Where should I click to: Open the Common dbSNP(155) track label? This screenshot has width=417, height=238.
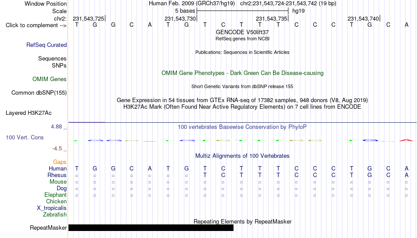(39, 93)
